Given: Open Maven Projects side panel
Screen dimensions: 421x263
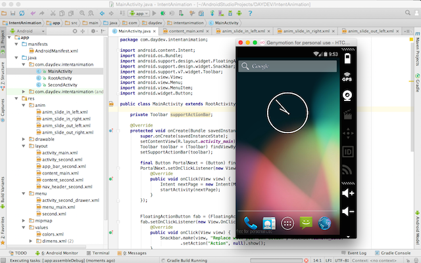Looking at the screenshot, I should [x=418, y=49].
